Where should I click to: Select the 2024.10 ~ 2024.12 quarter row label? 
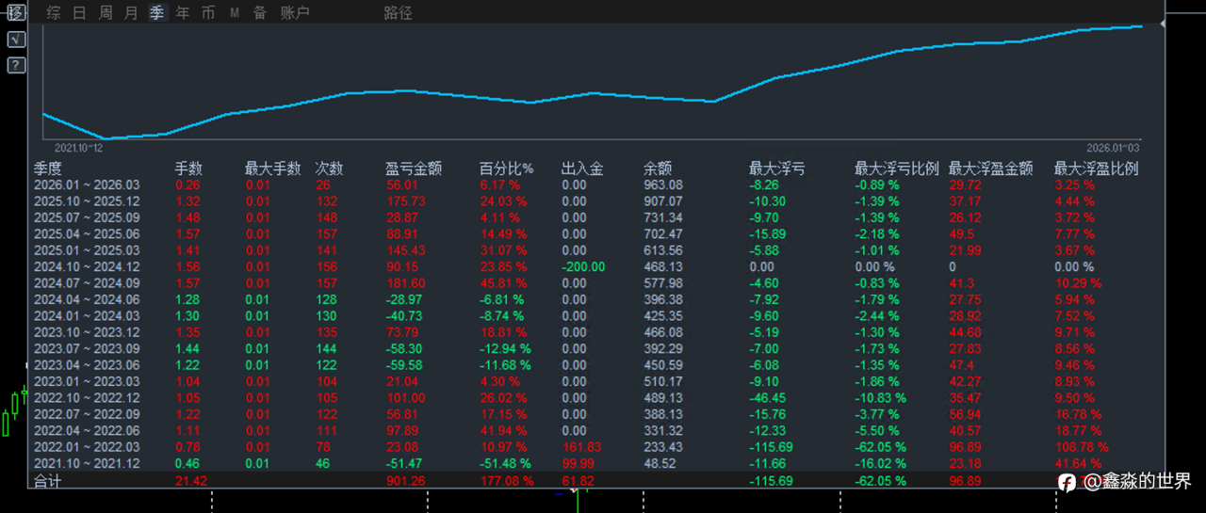tap(87, 266)
